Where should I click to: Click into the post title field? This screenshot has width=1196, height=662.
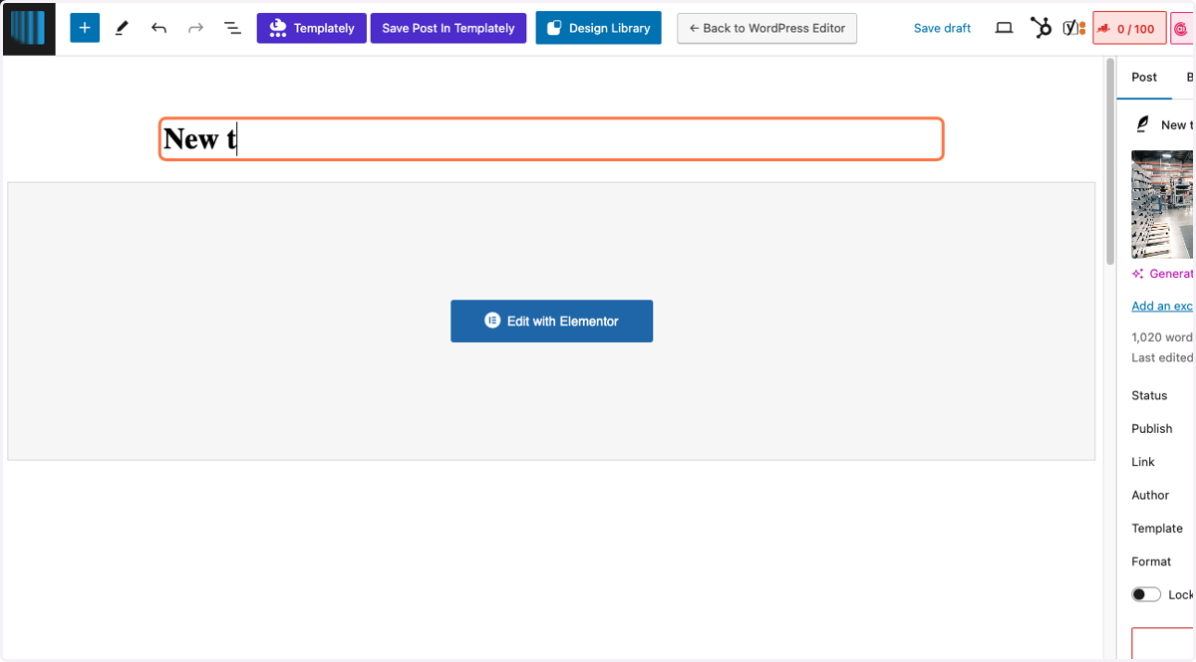tap(551, 139)
